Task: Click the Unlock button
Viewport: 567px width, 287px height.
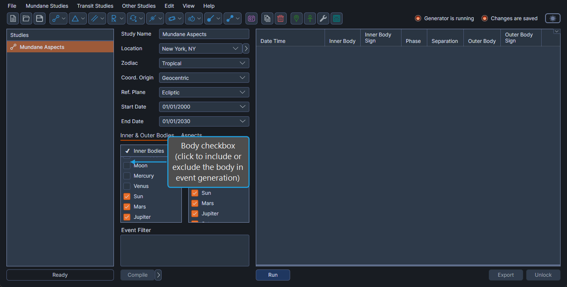Action: [x=543, y=275]
